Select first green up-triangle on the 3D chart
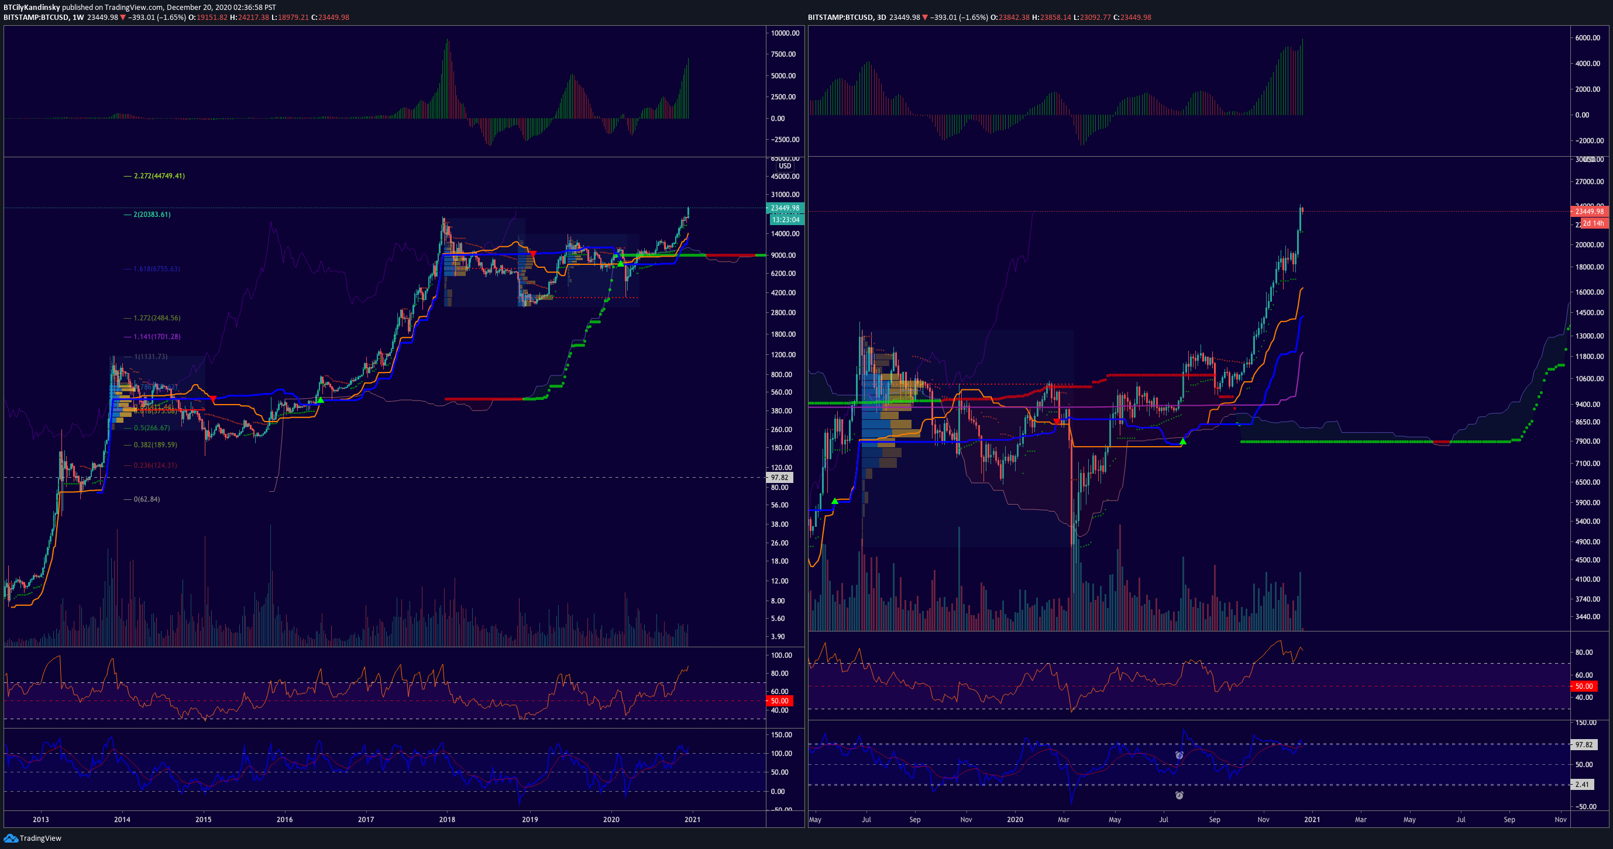The image size is (1613, 849). [835, 501]
